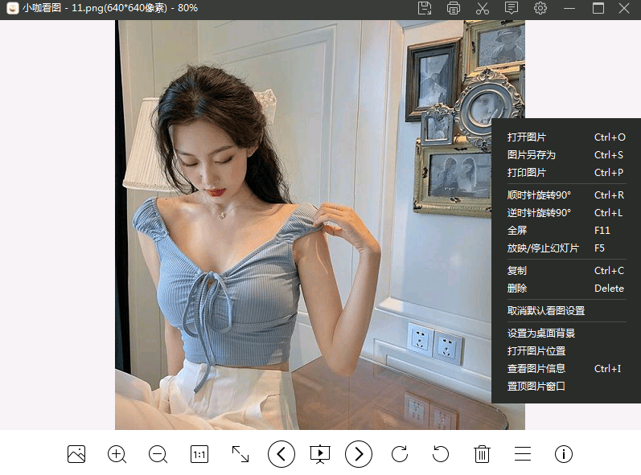Rotate image clockwise using toolbar icon
641x475 pixels.
pyautogui.click(x=400, y=454)
